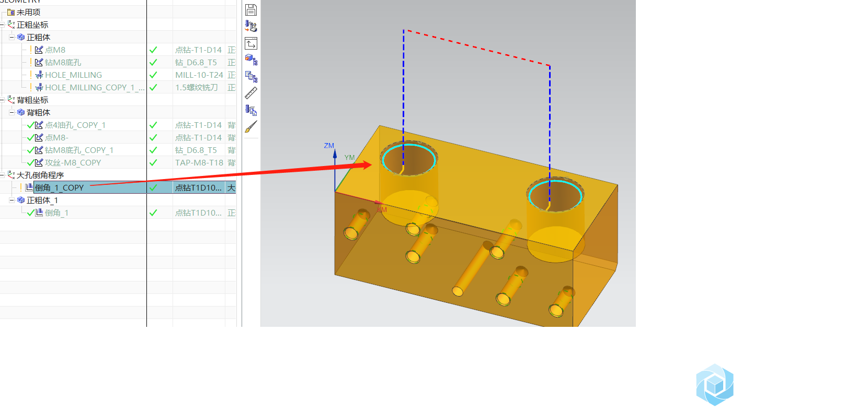Click the milling icon of HOLE_MILLING
844x413 pixels.
pyautogui.click(x=39, y=75)
